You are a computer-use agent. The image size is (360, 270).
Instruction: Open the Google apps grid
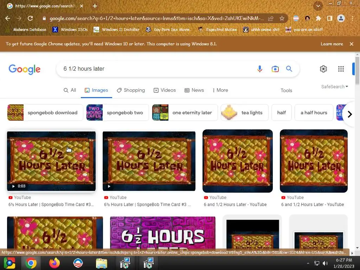pos(341,69)
